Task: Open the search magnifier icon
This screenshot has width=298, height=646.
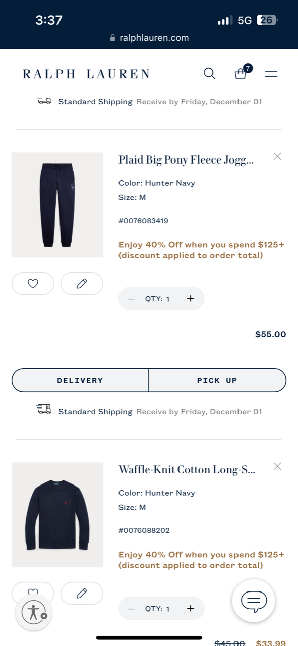Action: pyautogui.click(x=209, y=74)
